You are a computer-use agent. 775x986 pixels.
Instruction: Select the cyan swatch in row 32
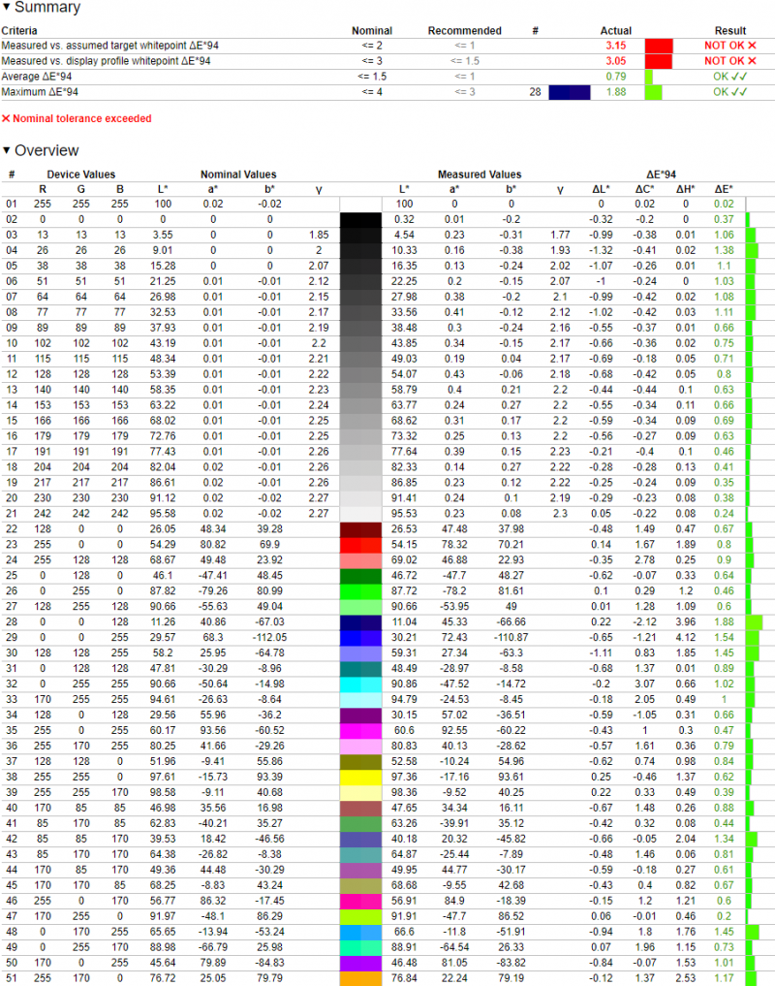pyautogui.click(x=360, y=684)
